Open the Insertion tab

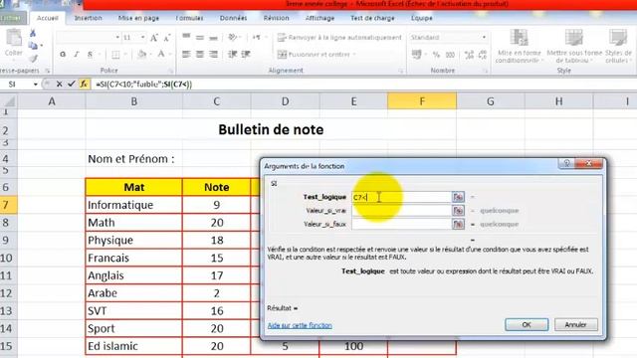coord(88,18)
